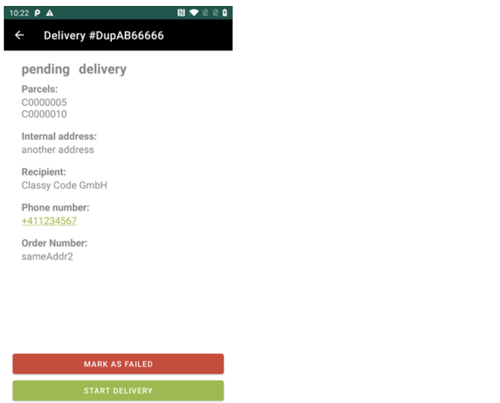The width and height of the screenshot is (500, 403).
Task: Select parcel C0000010
Action: [44, 114]
